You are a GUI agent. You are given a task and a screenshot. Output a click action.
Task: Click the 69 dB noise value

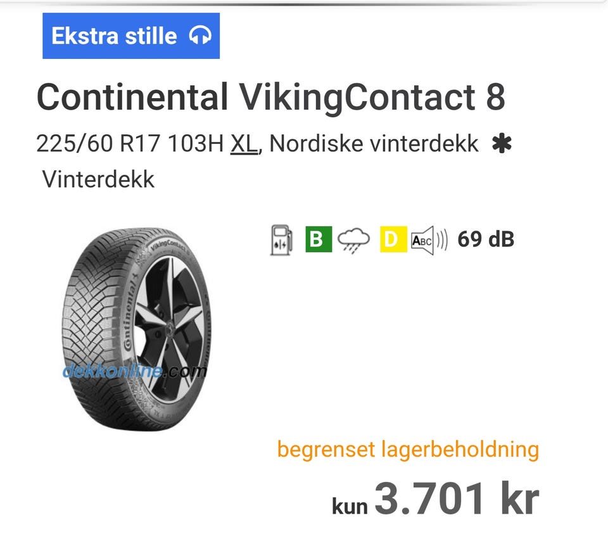pos(485,240)
